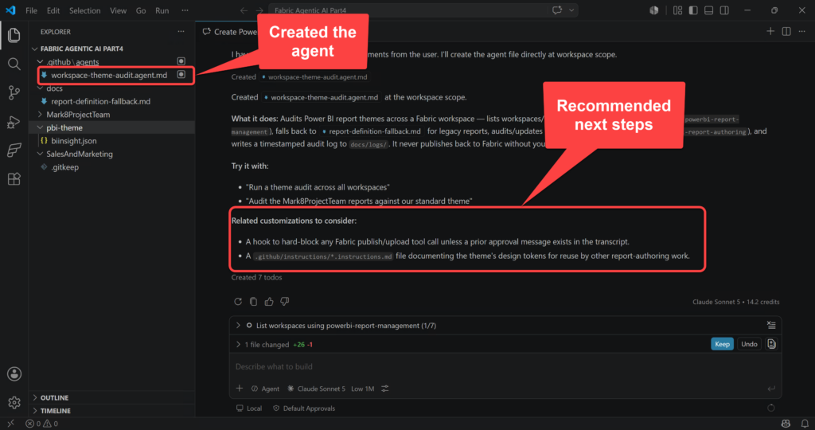Open report-definition-fallback.md link in chat response
Screen dimensions: 815x430
(372, 131)
